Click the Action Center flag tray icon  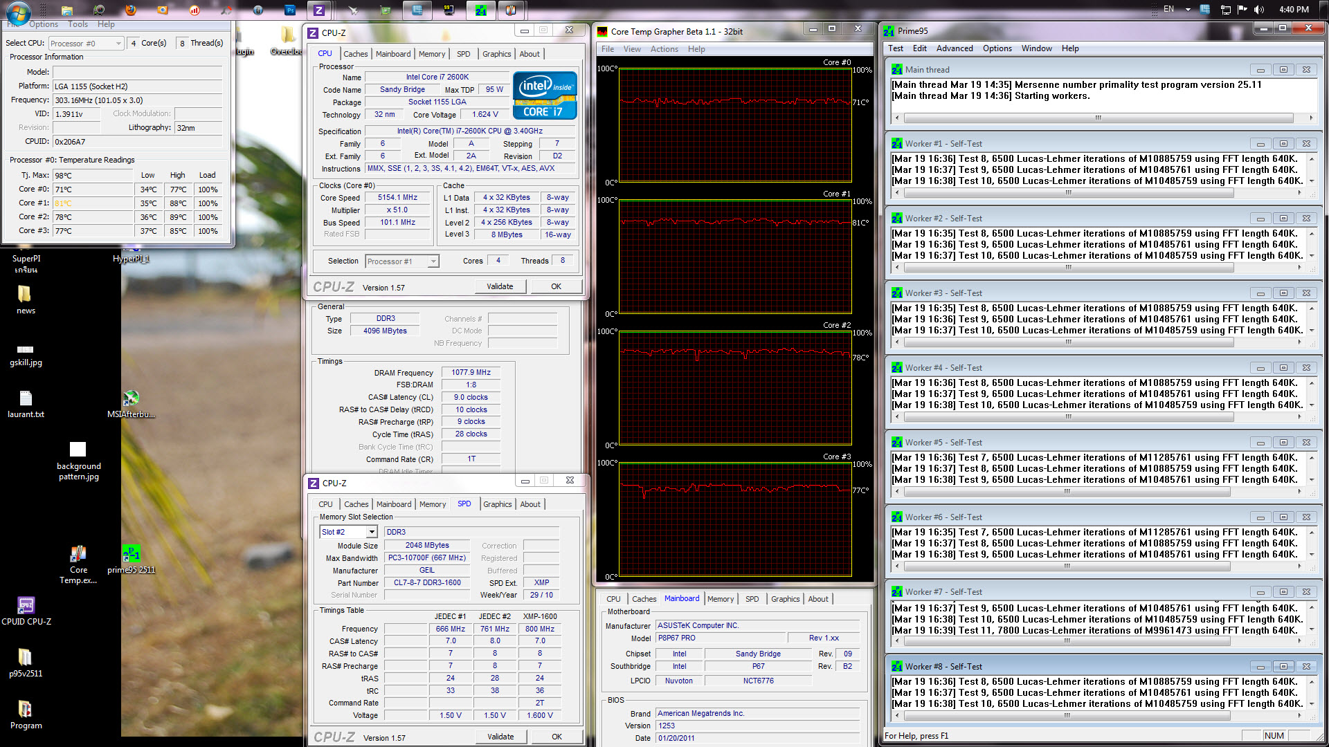[1242, 10]
